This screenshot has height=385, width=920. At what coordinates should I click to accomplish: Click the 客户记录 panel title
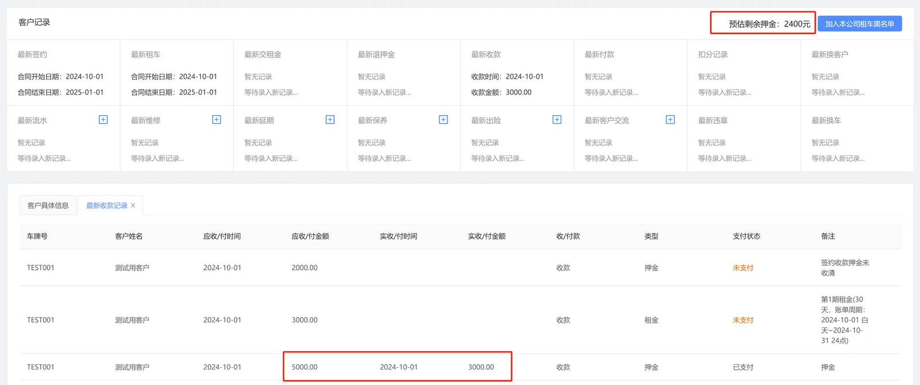click(x=34, y=22)
